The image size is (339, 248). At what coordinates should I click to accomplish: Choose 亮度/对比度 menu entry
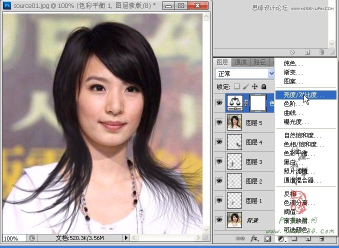[305, 95]
